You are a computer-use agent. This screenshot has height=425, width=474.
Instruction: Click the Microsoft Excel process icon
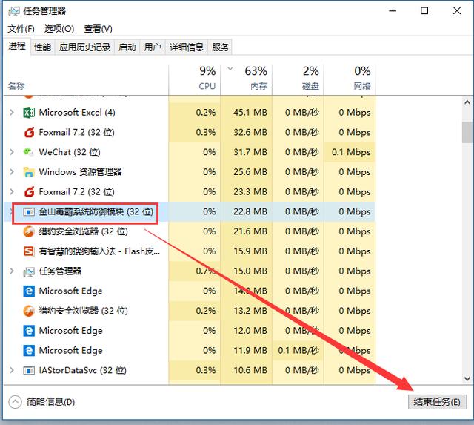[29, 113]
